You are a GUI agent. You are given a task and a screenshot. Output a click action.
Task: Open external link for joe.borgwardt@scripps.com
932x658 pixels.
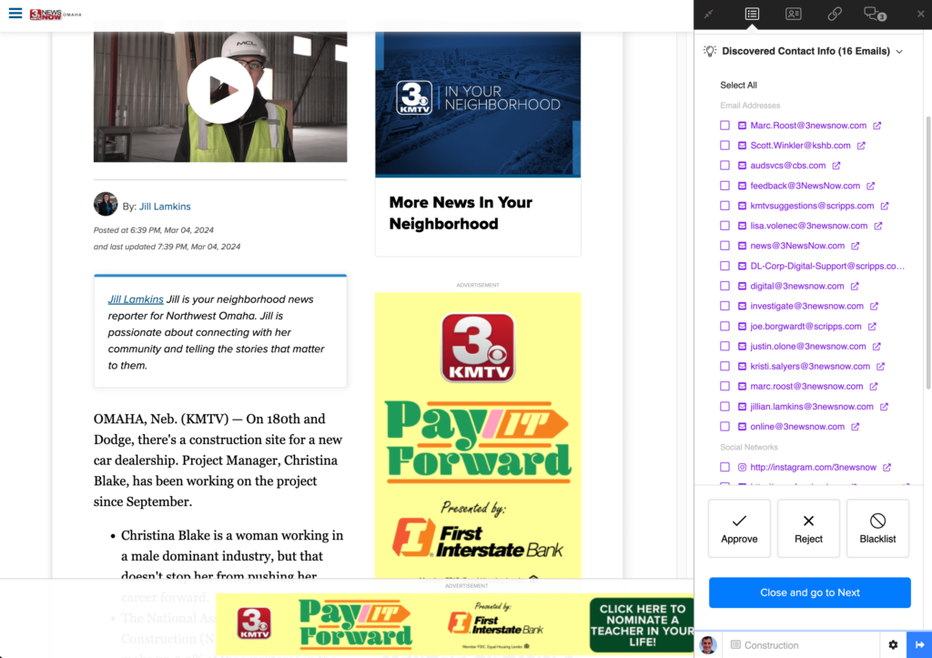(872, 327)
